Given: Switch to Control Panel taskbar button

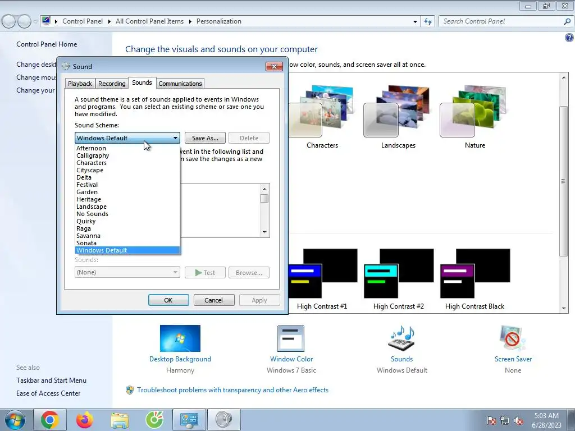Looking at the screenshot, I should pos(189,420).
